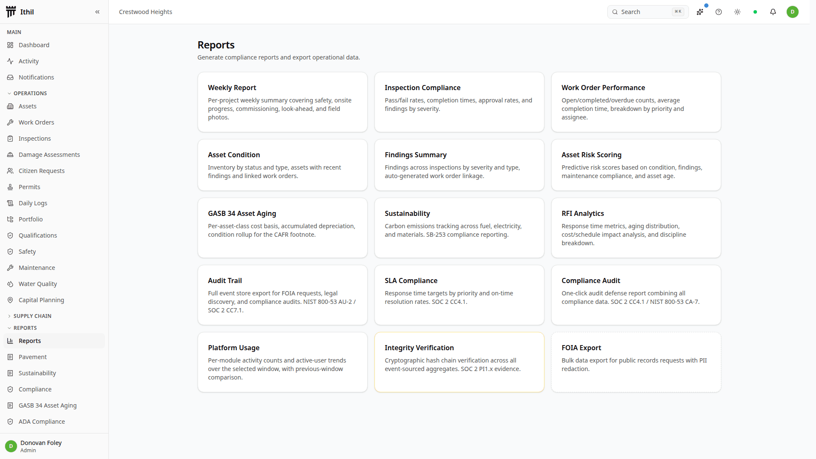Open the user avatar menu top right

pos(793,12)
